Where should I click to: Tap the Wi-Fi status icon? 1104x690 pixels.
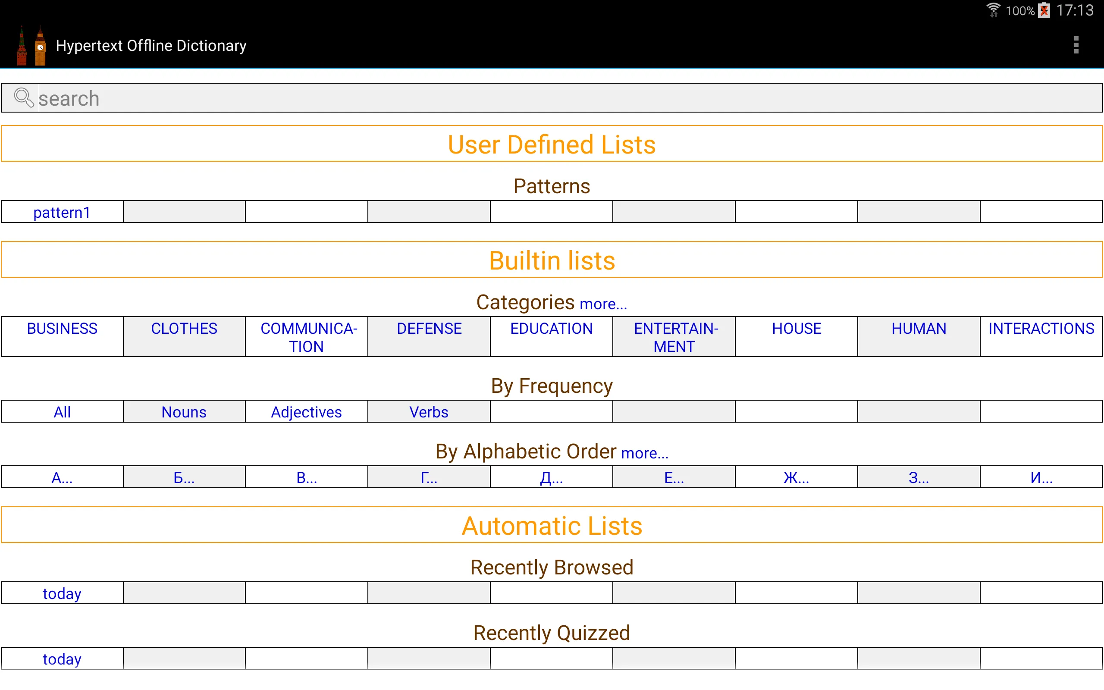pos(993,10)
